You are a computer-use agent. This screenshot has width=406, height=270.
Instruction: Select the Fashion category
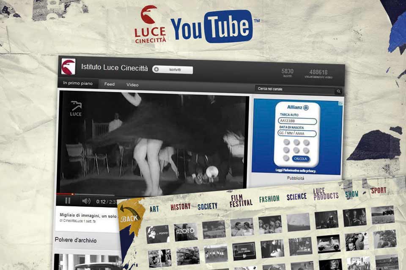pos(269,199)
